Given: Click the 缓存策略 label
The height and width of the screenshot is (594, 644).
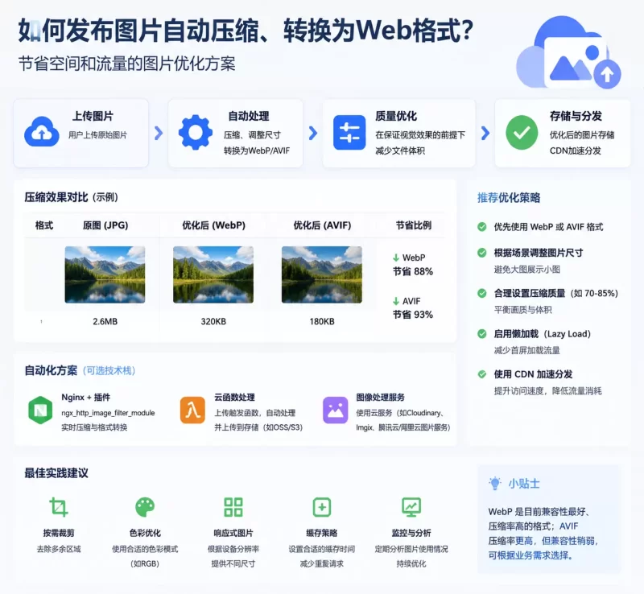Looking at the screenshot, I should (x=321, y=533).
